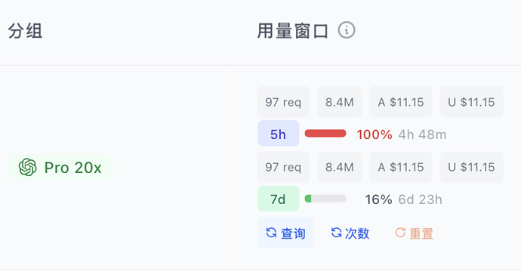
Task: Click the 4h 48m remaining time
Action: tap(422, 134)
